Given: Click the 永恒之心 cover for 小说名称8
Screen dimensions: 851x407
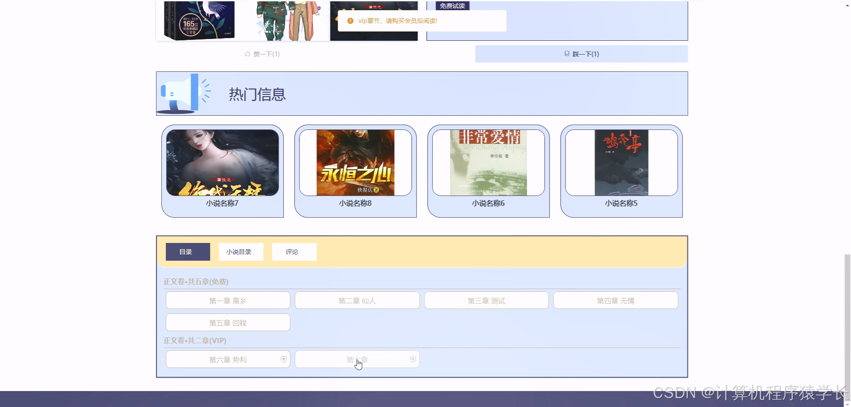Looking at the screenshot, I should click(355, 162).
